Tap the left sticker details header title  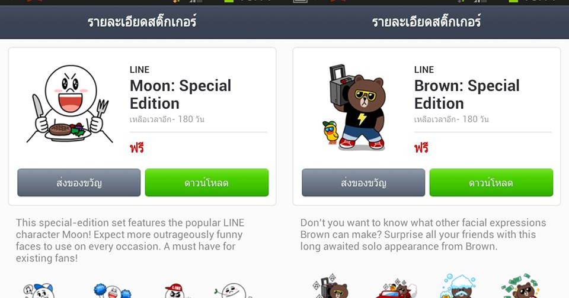(x=142, y=22)
